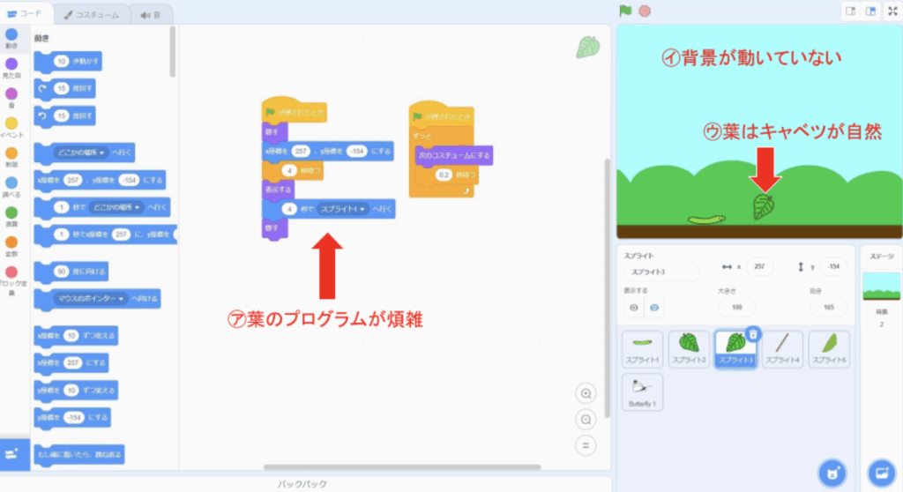Delete スプライト3 with its trash icon
Viewport: 903px width, 492px height.
pyautogui.click(x=753, y=333)
